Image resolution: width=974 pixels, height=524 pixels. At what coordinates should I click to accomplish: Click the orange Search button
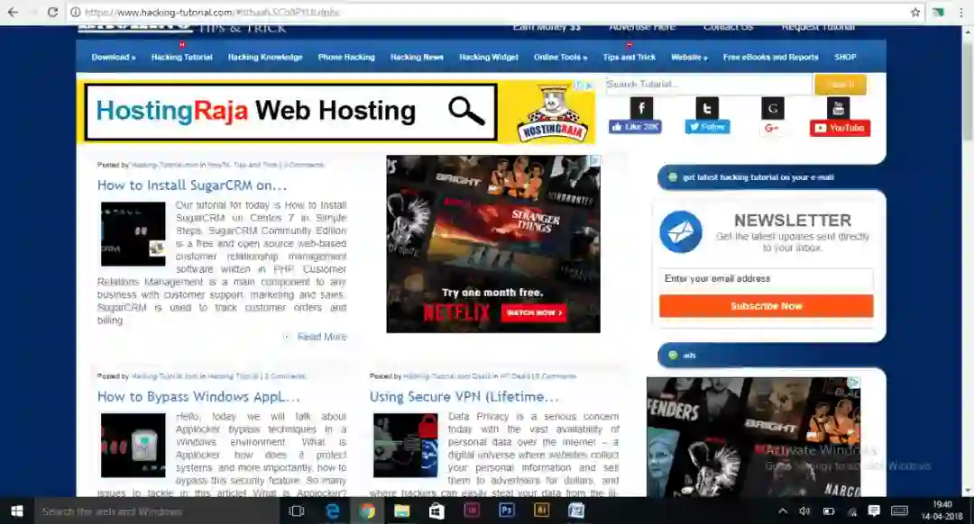(841, 85)
